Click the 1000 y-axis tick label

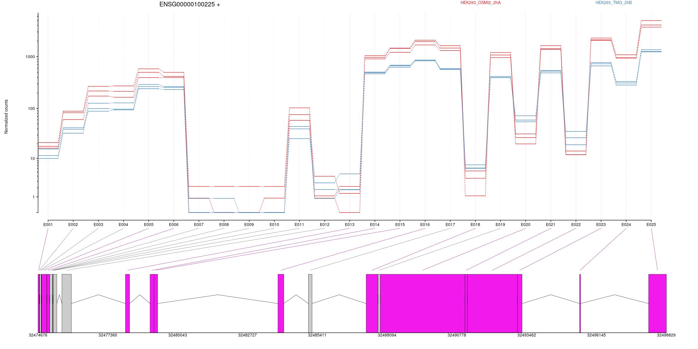pyautogui.click(x=30, y=57)
